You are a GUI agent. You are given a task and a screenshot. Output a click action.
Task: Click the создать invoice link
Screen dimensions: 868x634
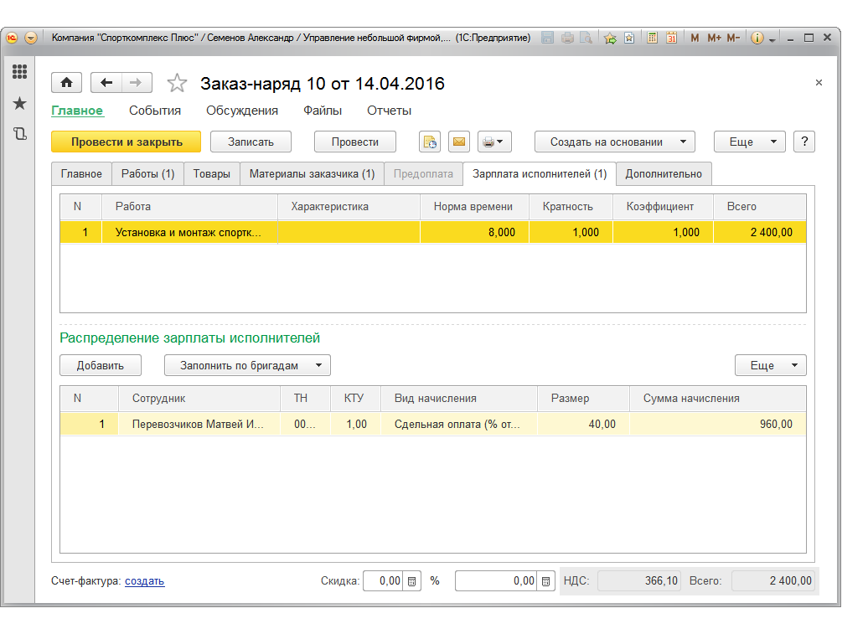(x=144, y=580)
